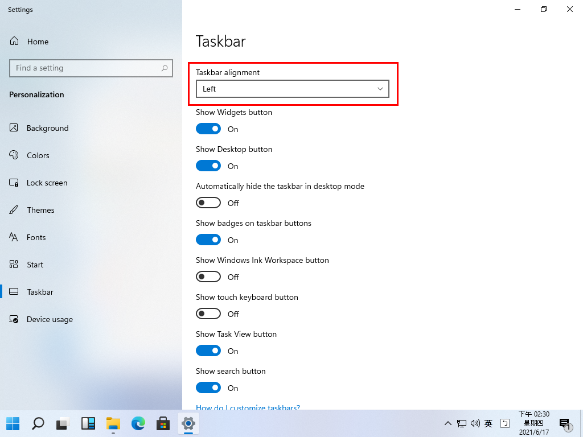Open Windows Start button on taskbar
Screen dimensions: 583x437
tap(13, 423)
